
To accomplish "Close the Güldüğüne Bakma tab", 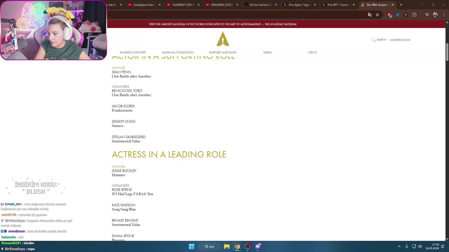I will click(160, 5).
